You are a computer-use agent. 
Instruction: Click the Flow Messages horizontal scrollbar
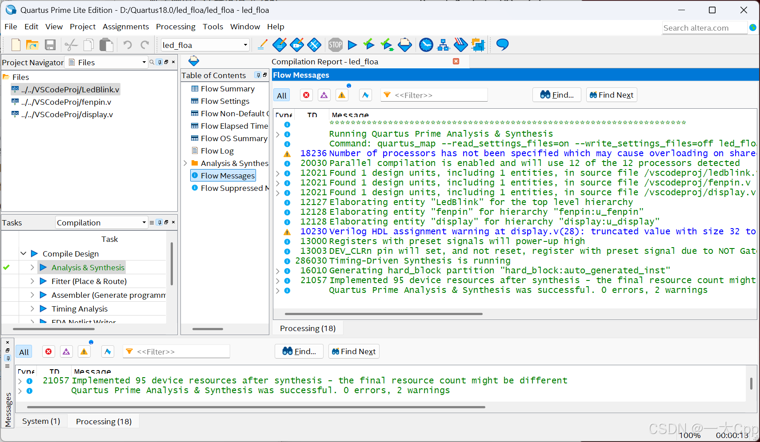click(384, 314)
